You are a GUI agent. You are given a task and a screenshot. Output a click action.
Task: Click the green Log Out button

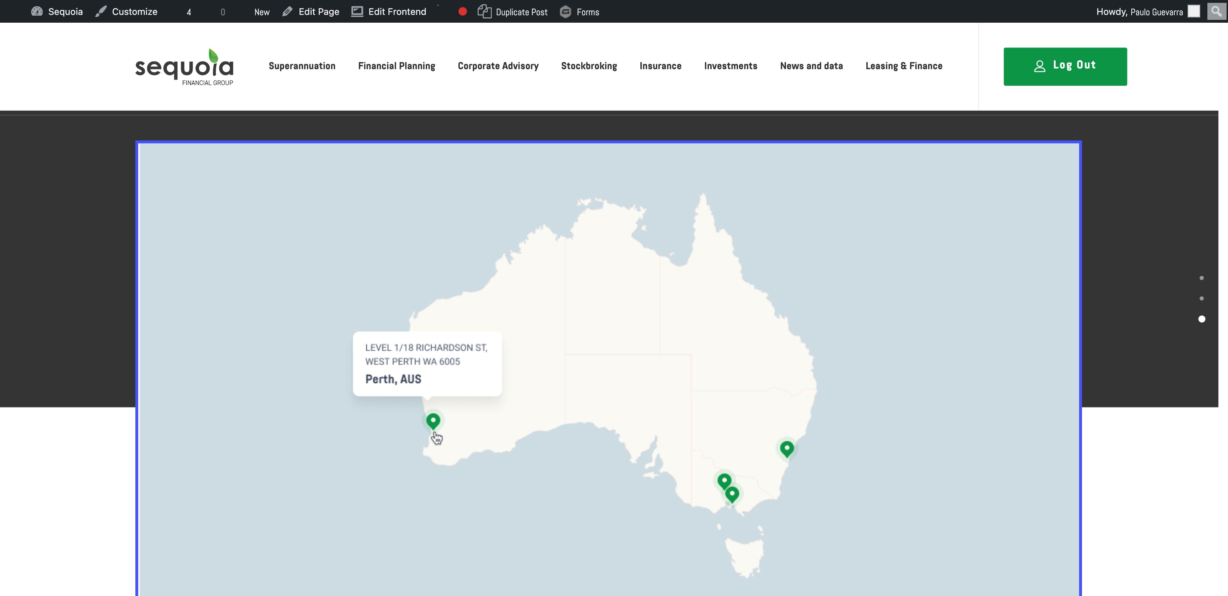pyautogui.click(x=1065, y=66)
